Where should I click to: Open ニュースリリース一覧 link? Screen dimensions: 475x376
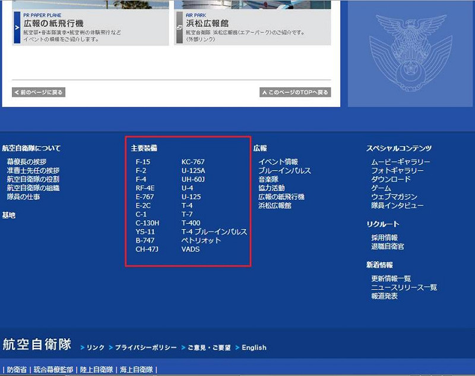pos(404,287)
